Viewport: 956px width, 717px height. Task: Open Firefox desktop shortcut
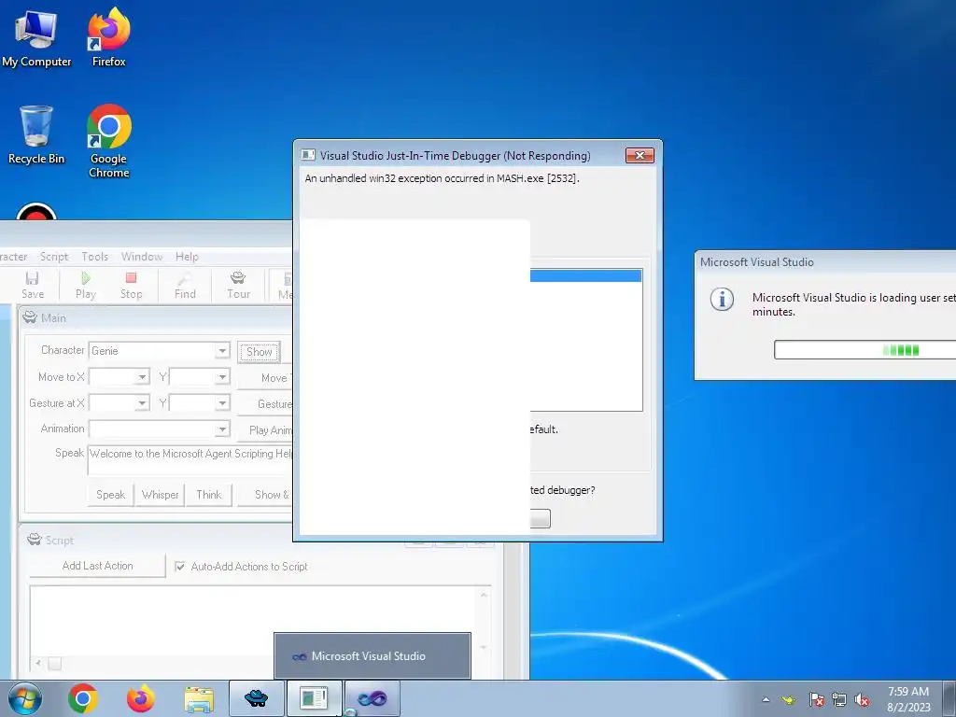109,37
